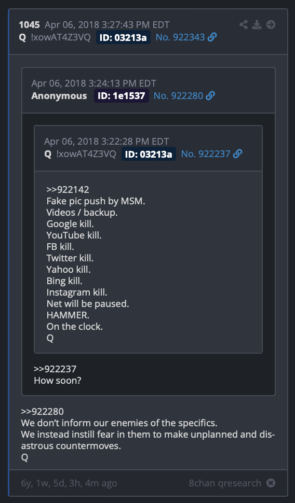Follow the >>922237 reply reference
The width and height of the screenshot is (295, 503).
coord(55,369)
